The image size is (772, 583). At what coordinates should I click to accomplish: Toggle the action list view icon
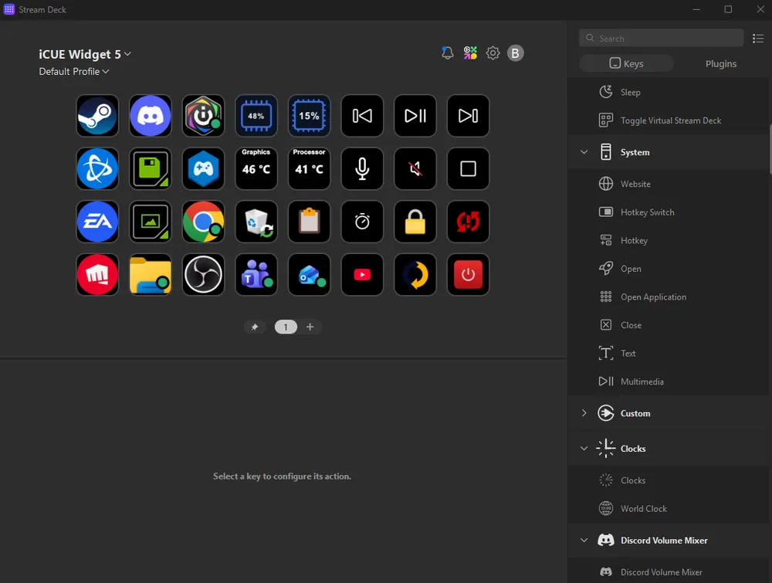[x=758, y=39]
